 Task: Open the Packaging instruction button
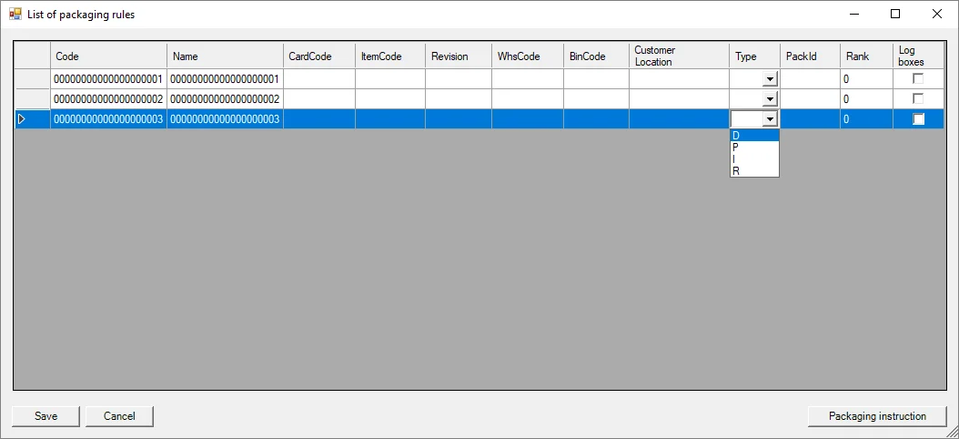(877, 416)
